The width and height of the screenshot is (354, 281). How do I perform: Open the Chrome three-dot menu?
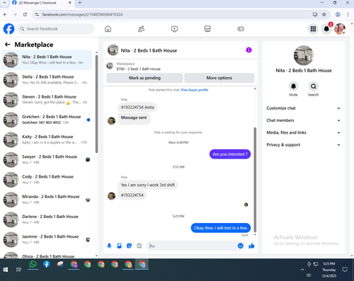(x=348, y=15)
